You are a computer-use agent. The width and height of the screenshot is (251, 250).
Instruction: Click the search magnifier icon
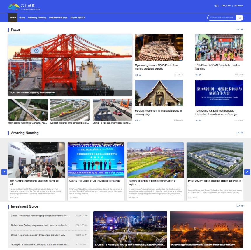coord(240,18)
